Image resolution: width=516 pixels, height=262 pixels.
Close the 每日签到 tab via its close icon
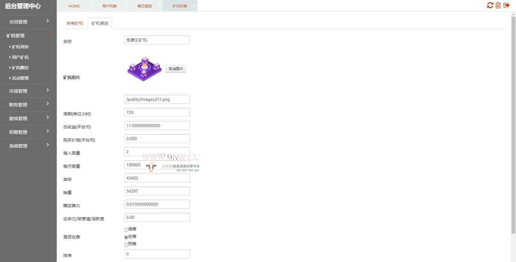159,5
